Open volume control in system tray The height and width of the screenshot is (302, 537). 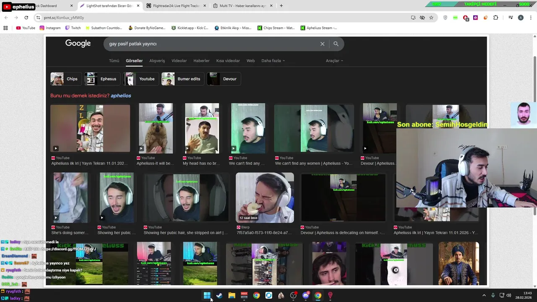tap(509, 295)
